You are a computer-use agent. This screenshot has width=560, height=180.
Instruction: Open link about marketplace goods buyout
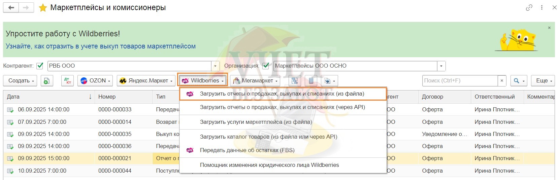pyautogui.click(x=100, y=46)
